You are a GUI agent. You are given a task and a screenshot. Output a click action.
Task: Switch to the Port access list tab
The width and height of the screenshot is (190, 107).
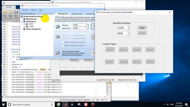[x=77, y=14]
